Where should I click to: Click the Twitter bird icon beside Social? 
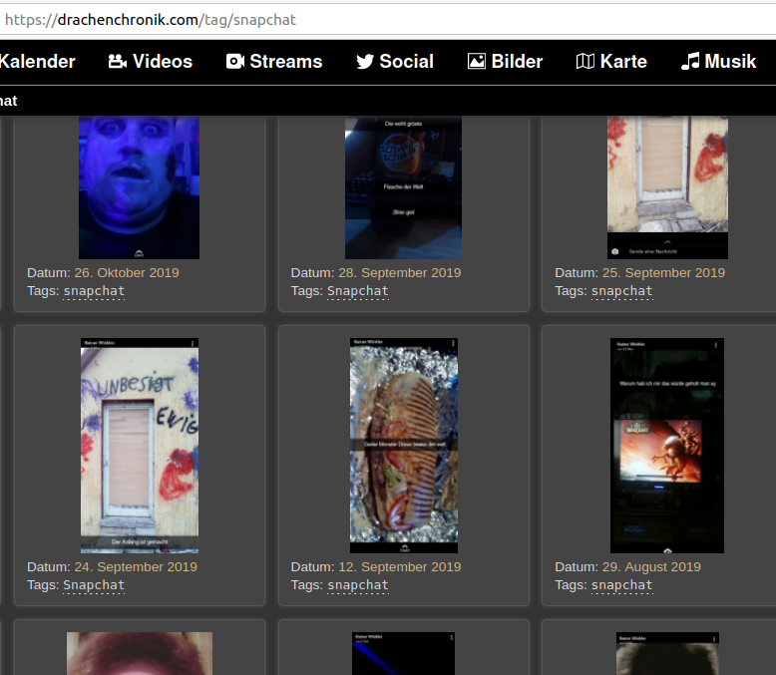pos(365,62)
